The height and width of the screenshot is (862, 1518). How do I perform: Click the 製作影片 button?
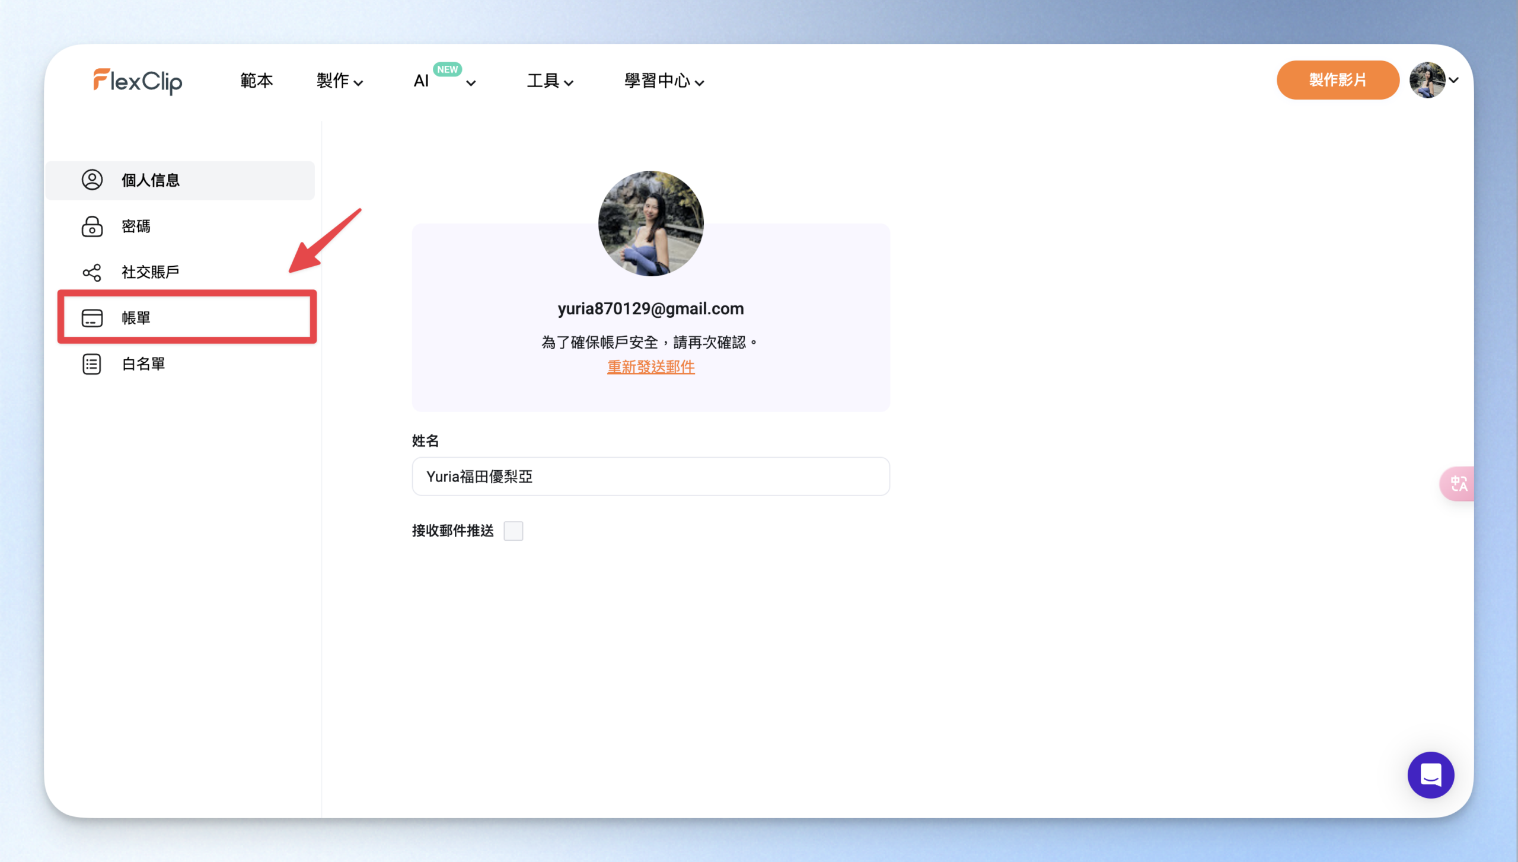[x=1338, y=80]
